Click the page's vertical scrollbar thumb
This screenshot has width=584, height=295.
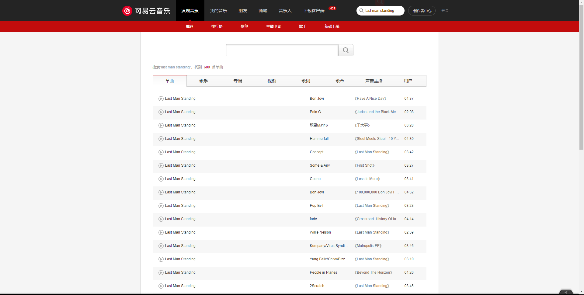pos(581,77)
